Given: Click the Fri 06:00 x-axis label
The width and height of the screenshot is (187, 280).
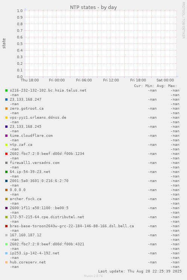Looking at the screenshot, I should pos(84,80).
